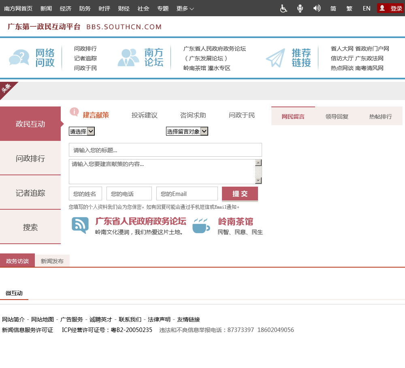Click the title input field
The width and height of the screenshot is (405, 368).
[165, 150]
